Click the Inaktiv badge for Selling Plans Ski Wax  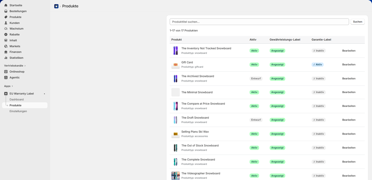[318, 134]
